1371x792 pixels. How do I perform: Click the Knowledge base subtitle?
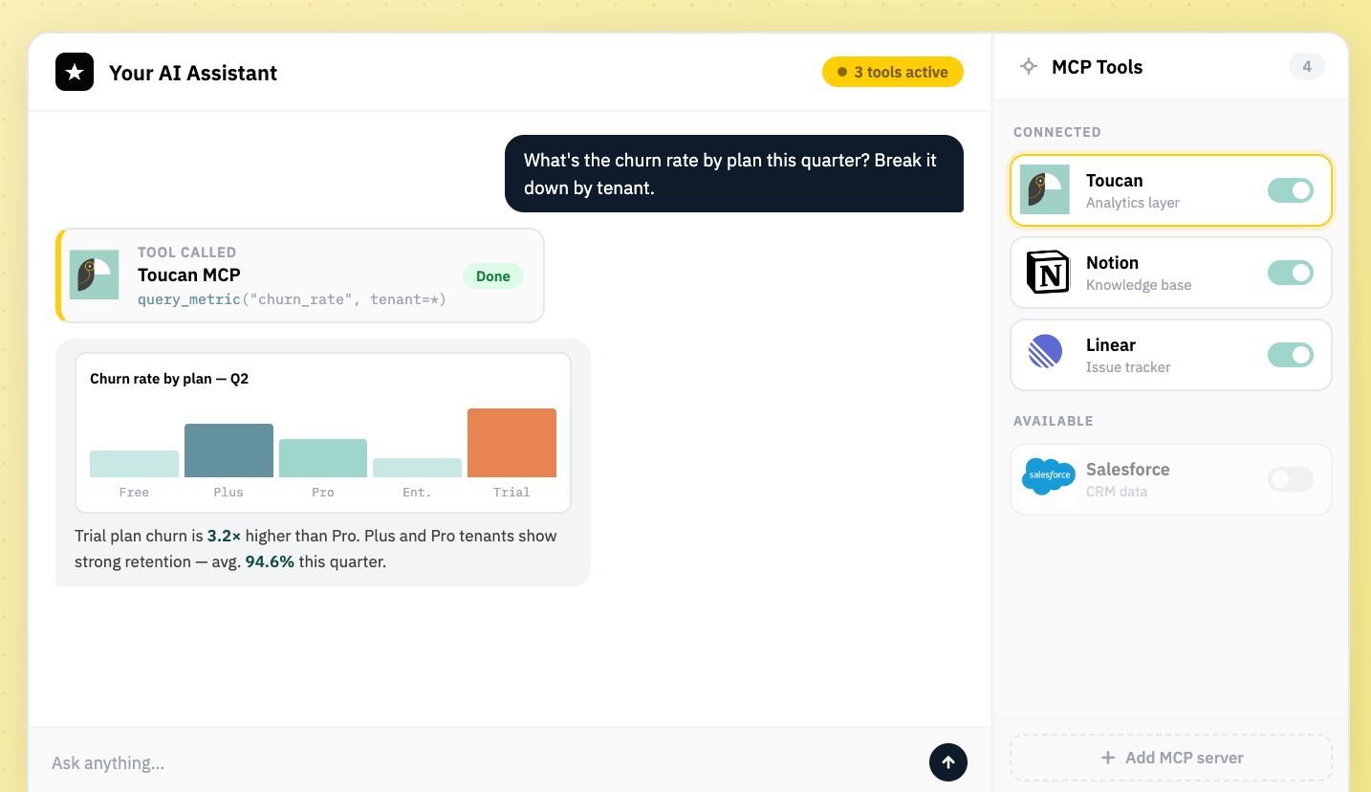pyautogui.click(x=1139, y=285)
